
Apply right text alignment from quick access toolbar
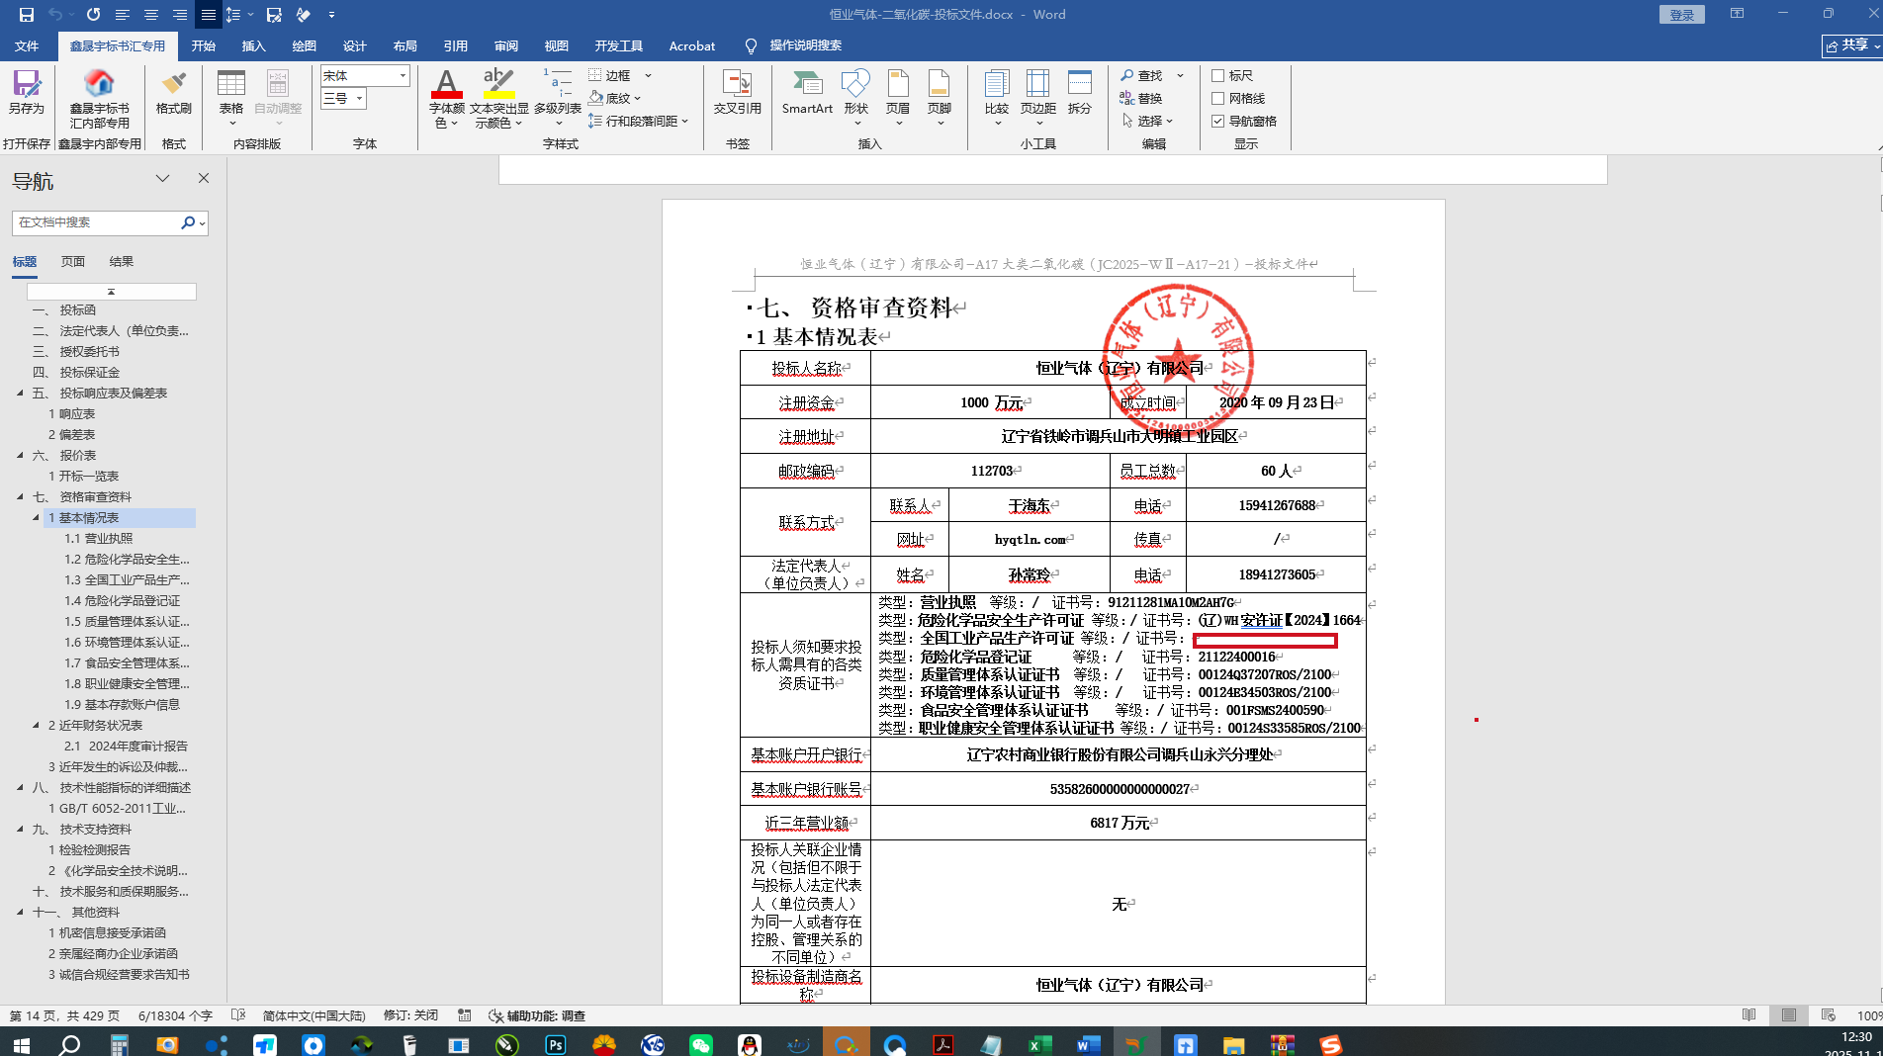[x=180, y=15]
